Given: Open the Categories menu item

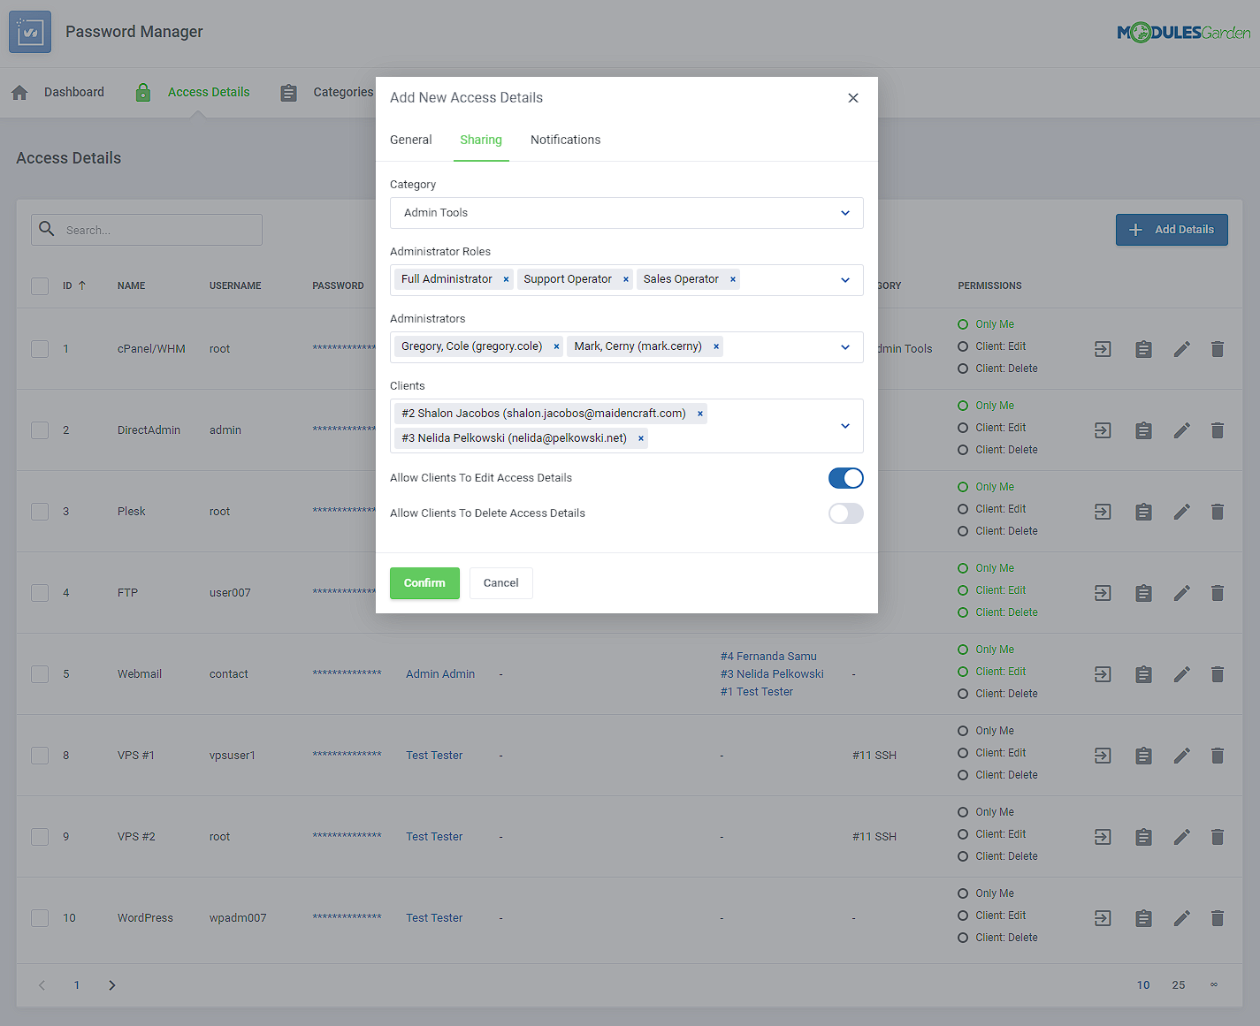Looking at the screenshot, I should 343,92.
